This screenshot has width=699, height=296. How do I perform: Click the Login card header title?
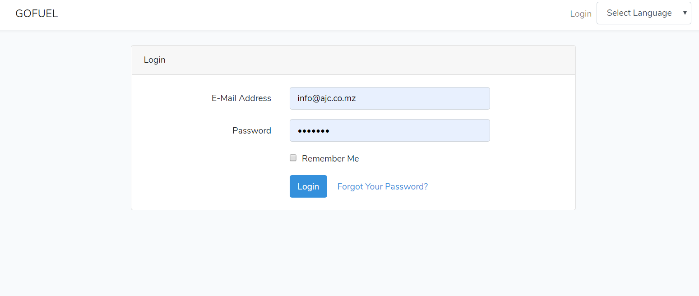[x=155, y=60]
